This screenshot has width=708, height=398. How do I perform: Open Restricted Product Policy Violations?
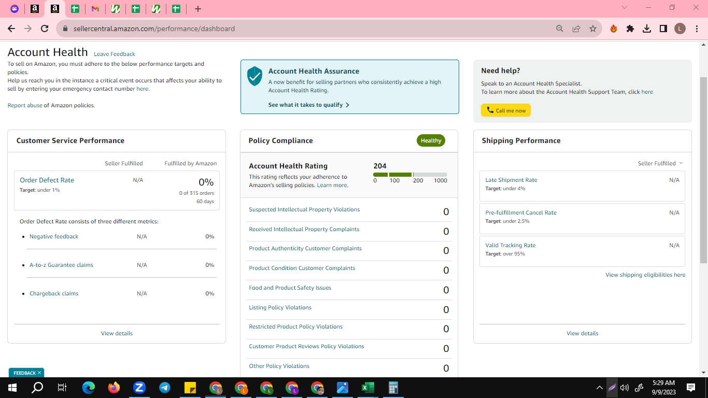click(295, 326)
